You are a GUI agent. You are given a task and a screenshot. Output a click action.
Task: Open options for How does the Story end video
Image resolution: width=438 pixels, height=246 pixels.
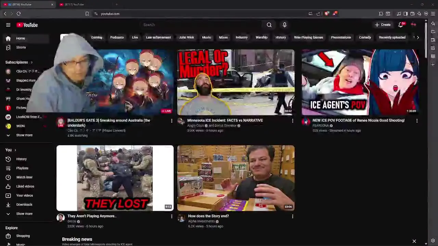(293, 216)
